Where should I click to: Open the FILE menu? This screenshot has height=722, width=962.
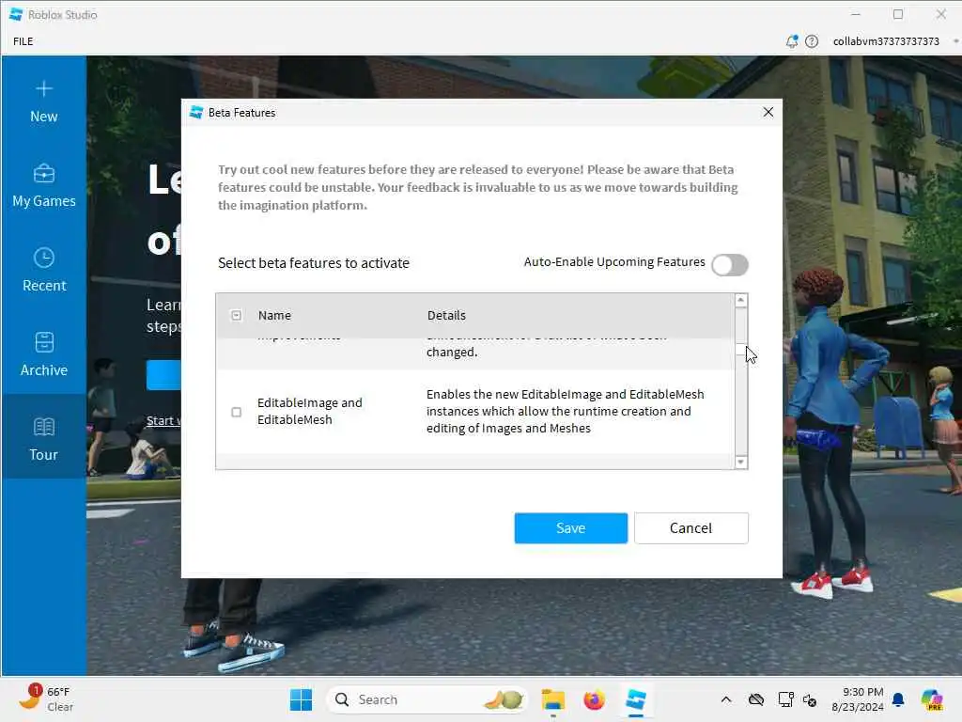coord(23,41)
